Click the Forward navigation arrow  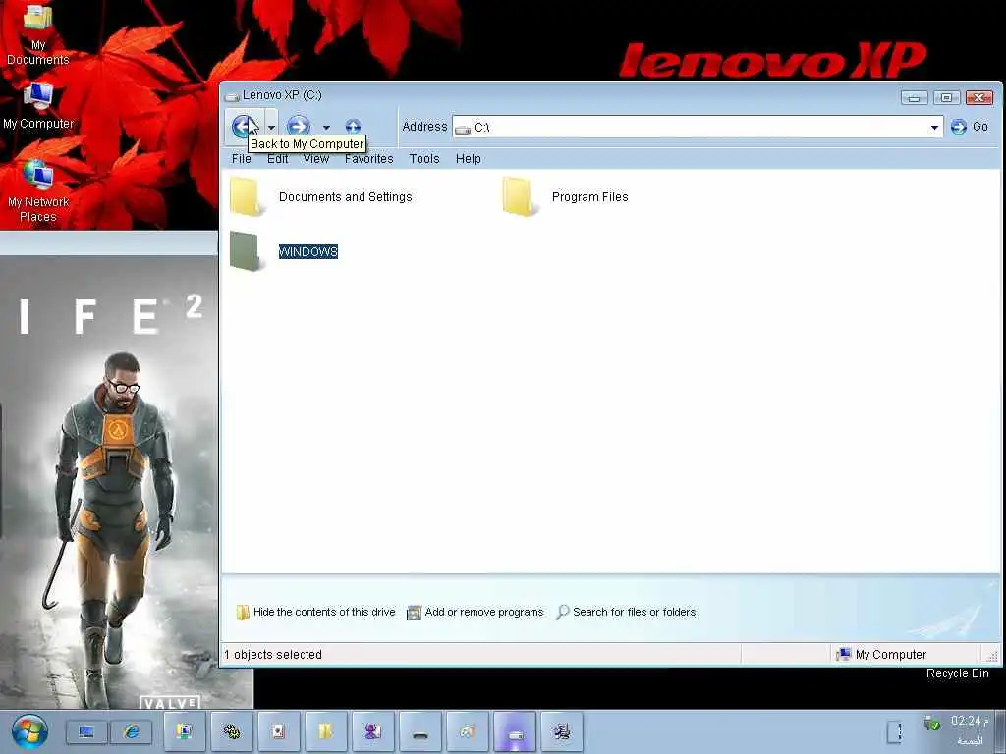299,126
